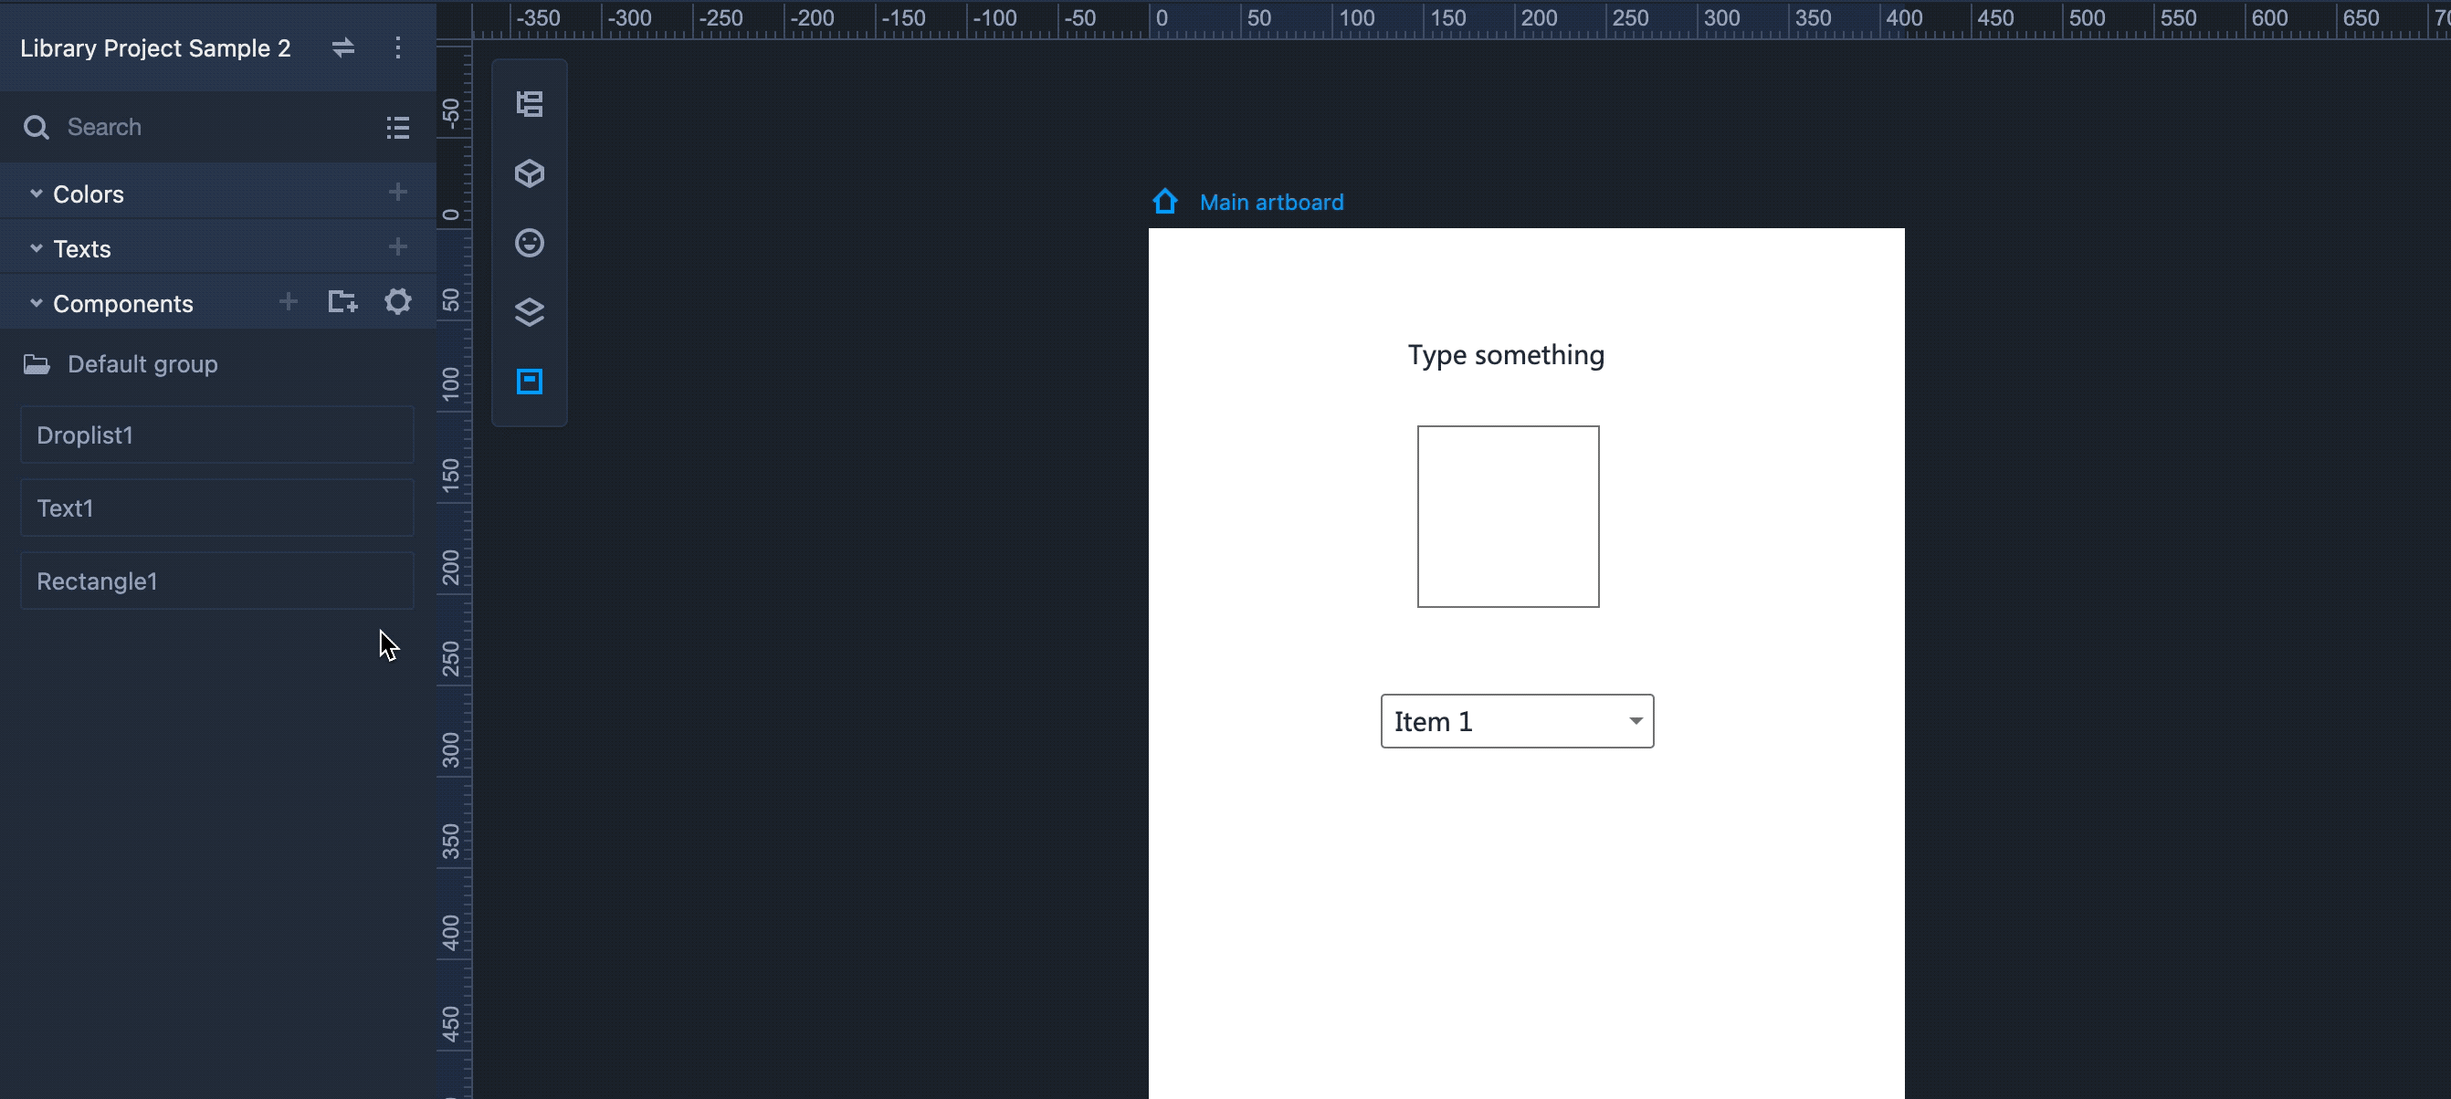The height and width of the screenshot is (1099, 2451).
Task: Add a new component with the plus icon
Action: tap(289, 302)
